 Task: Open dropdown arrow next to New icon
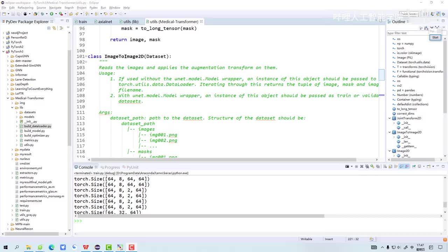8,14
